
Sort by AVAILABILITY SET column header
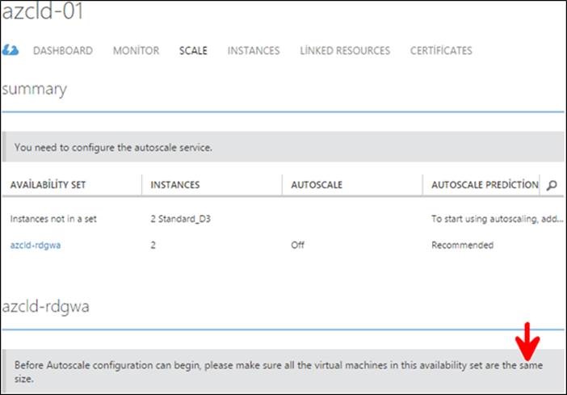click(x=48, y=184)
